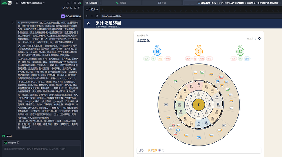The width and height of the screenshot is (282, 157).
Task: Click the 下和 tag under 主算
Action: 160,58
